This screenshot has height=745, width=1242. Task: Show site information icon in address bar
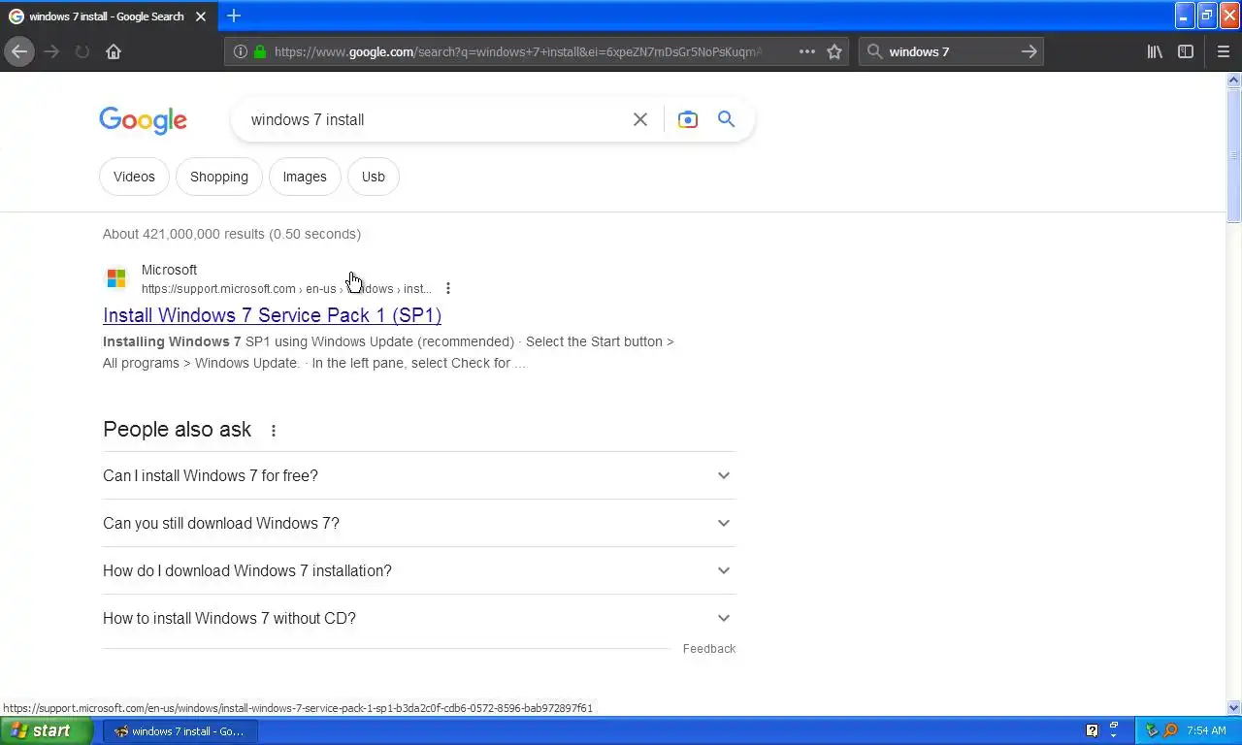pos(241,51)
